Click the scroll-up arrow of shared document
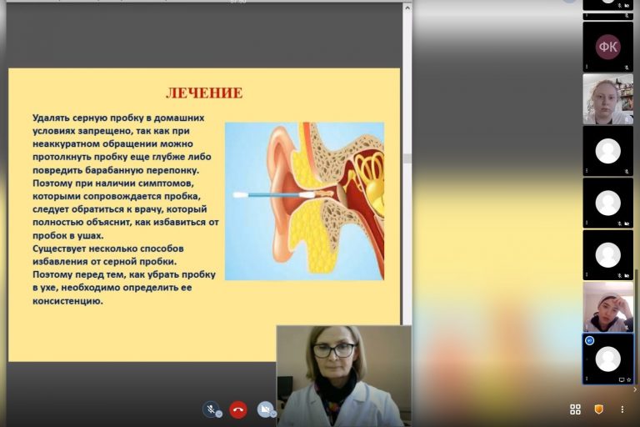Viewport: 640px width, 427px height. pyautogui.click(x=407, y=8)
